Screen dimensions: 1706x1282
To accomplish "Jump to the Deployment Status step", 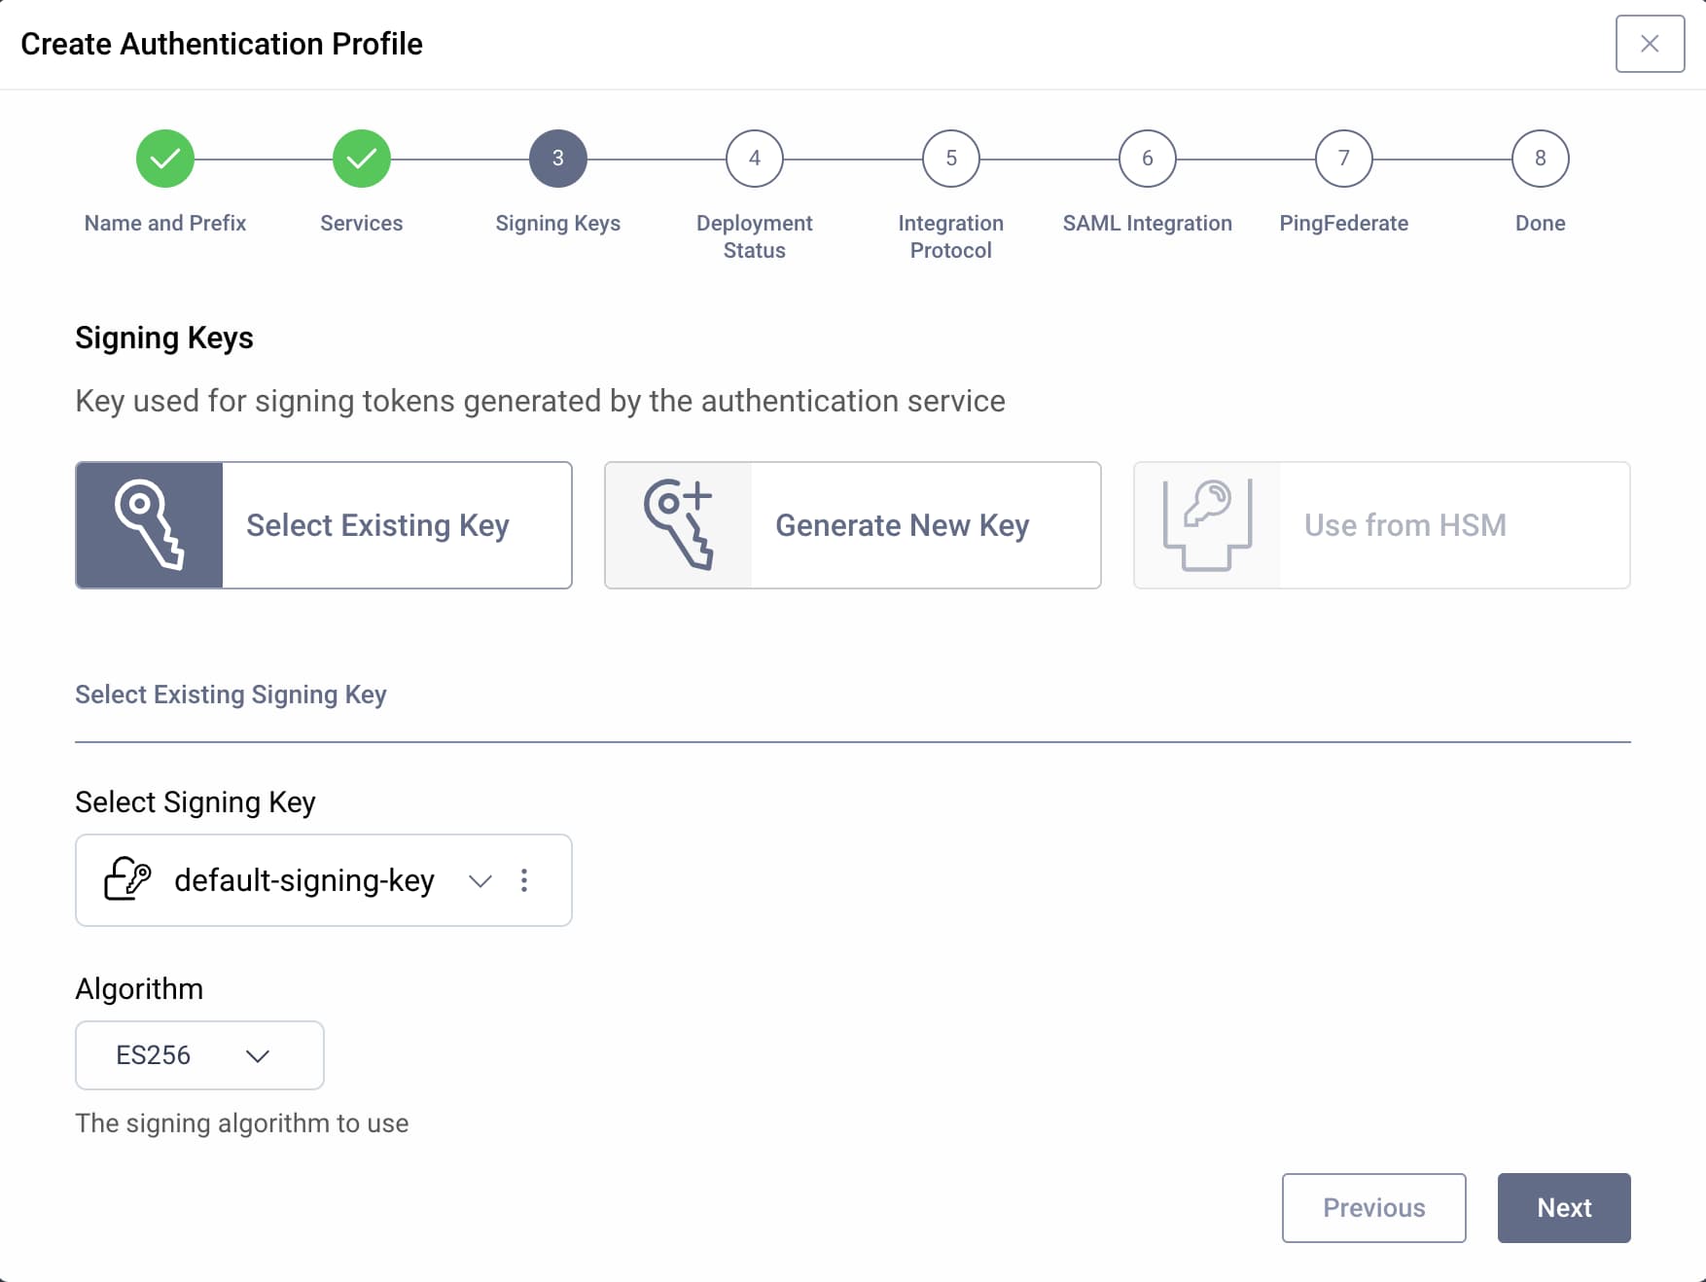I will pyautogui.click(x=754, y=158).
